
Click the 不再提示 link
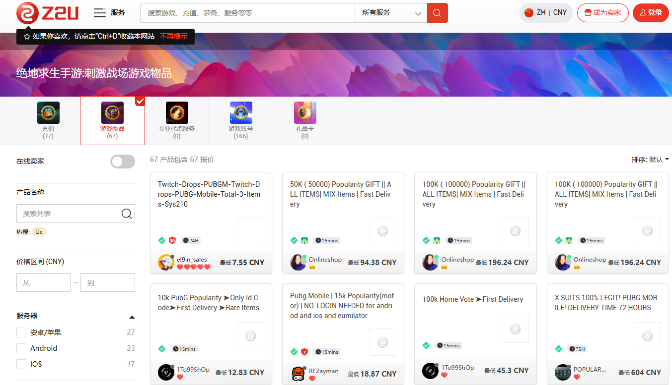click(x=174, y=37)
